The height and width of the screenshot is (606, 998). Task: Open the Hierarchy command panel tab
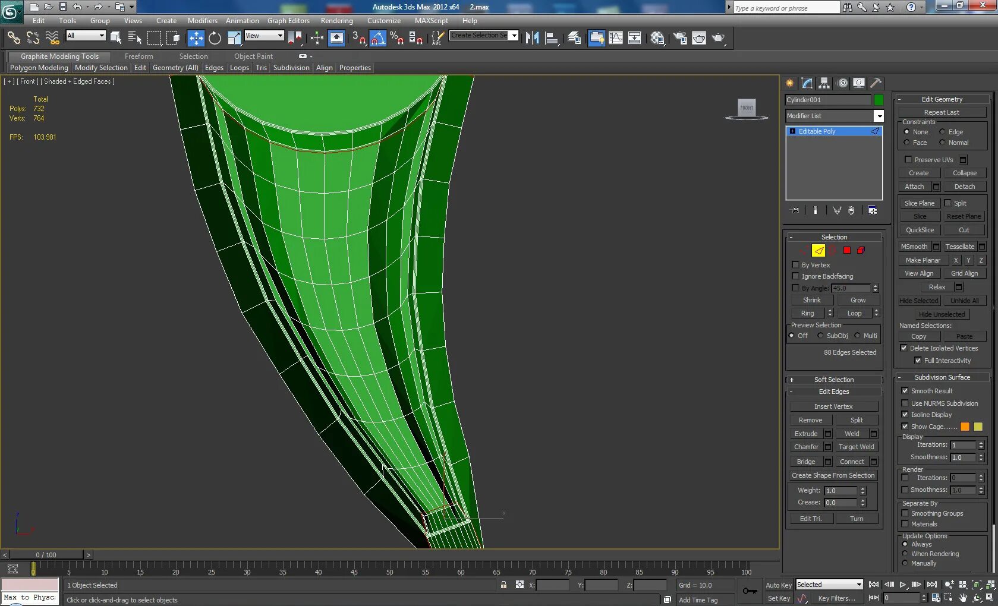pyautogui.click(x=824, y=83)
